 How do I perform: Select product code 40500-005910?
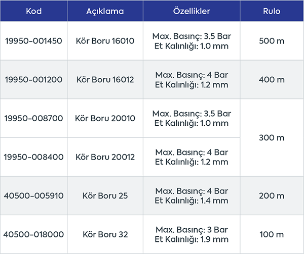pos(33,196)
